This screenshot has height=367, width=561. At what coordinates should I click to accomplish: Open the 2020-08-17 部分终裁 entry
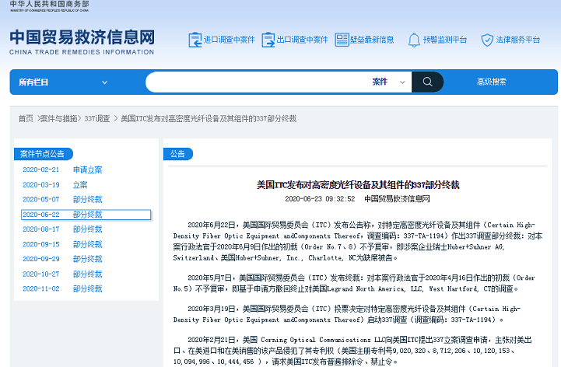point(62,229)
